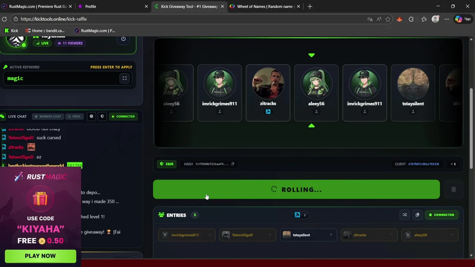
Task: Click the trash delete icon beside Rolling
Action: click(453, 189)
